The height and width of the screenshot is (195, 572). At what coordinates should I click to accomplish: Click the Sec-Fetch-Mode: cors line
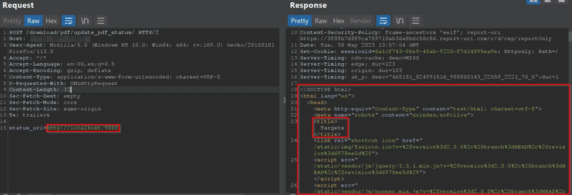pyautogui.click(x=43, y=102)
